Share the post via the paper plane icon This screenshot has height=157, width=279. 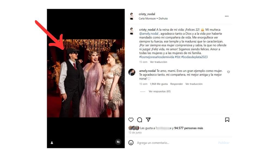(148, 120)
